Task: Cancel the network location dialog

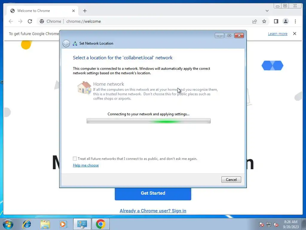Action: point(231,180)
